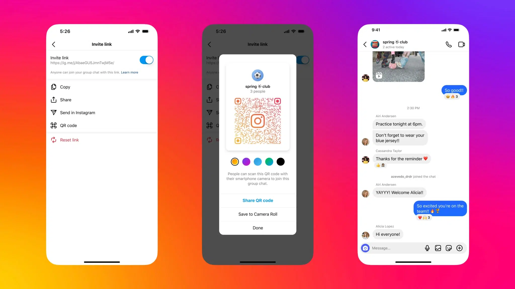The width and height of the screenshot is (515, 289).
Task: Select the yellow QR code color swatch
Action: 235,162
